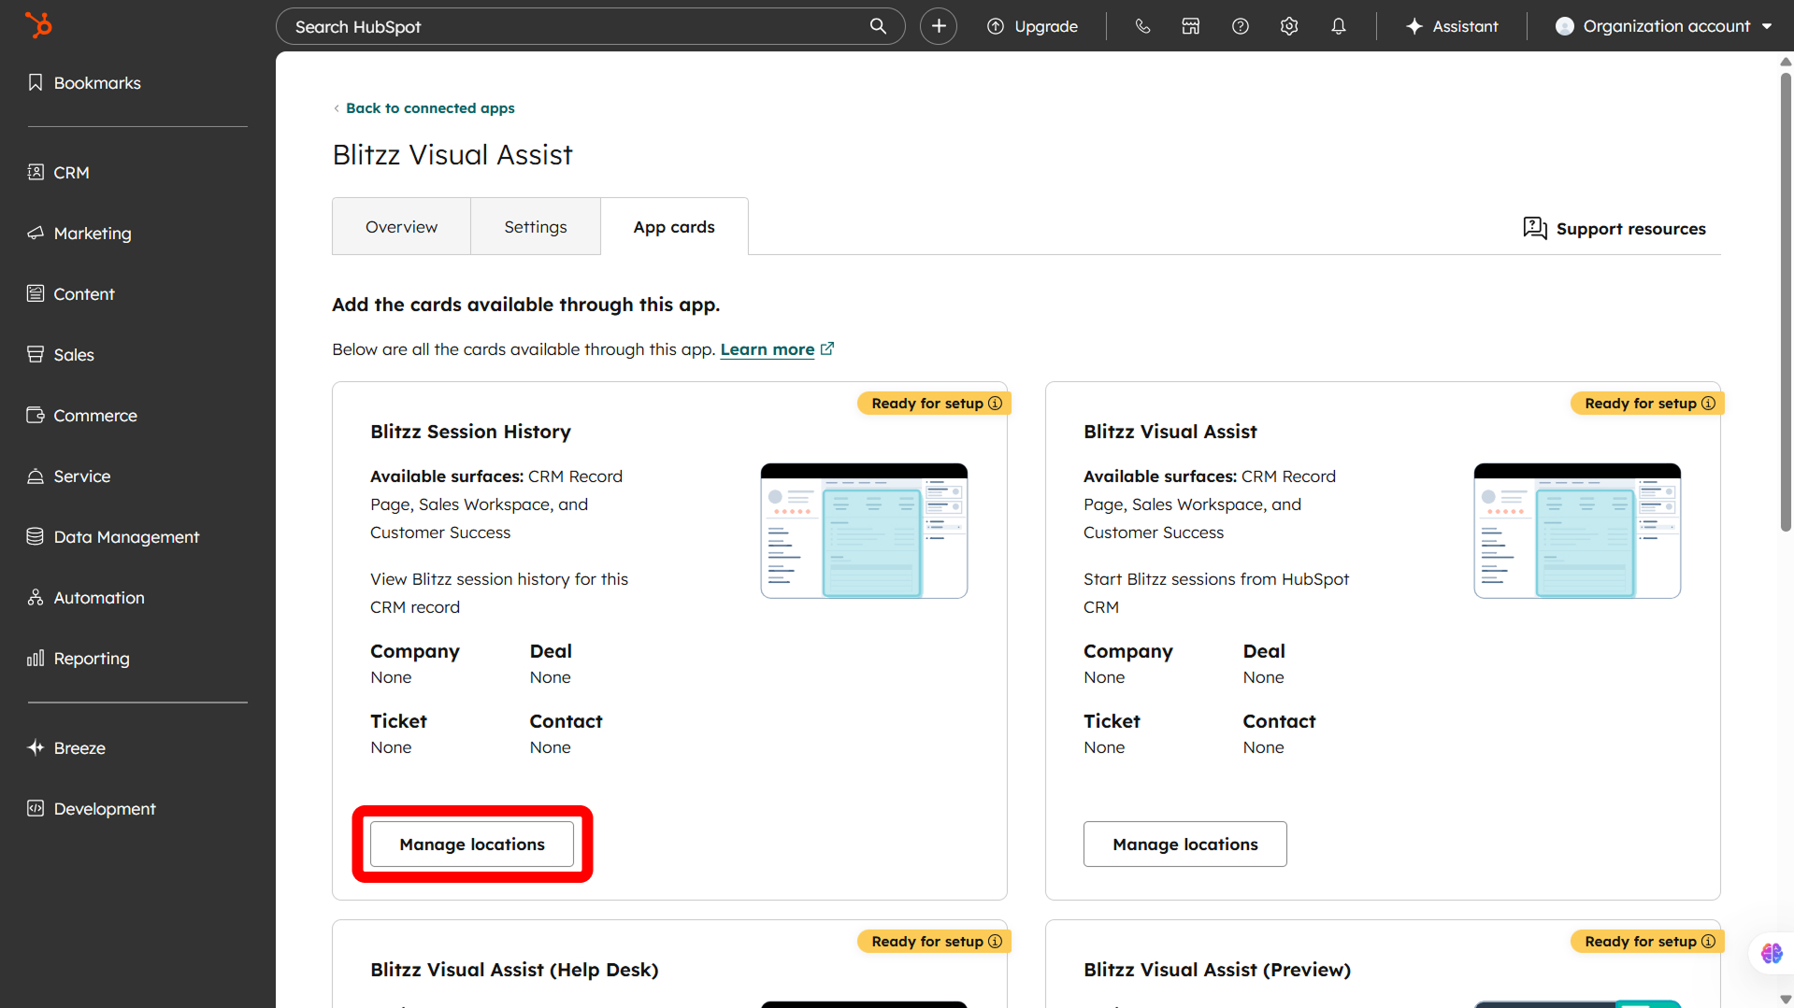Click info icon on Blitzz Visual Assist badge
The image size is (1794, 1008).
1709,404
